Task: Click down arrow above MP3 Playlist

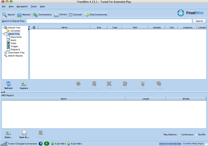Action: (4, 92)
